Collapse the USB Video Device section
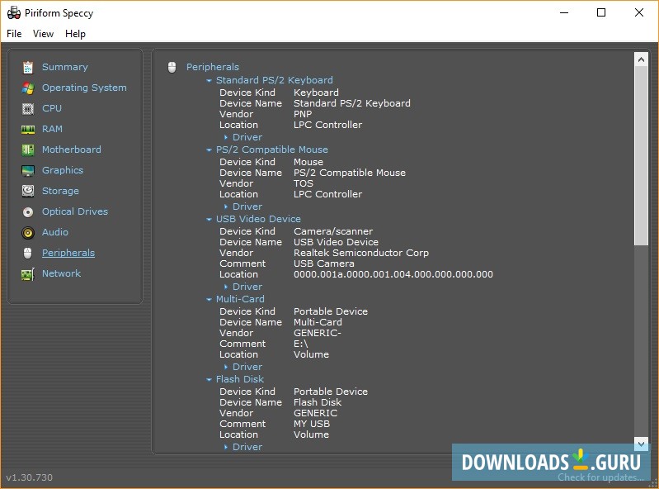The image size is (659, 489). click(209, 220)
